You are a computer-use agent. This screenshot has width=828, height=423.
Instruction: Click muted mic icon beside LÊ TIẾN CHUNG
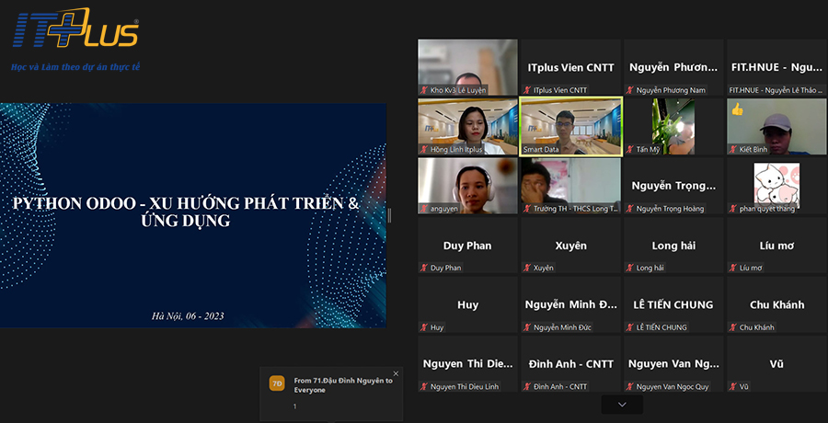(x=630, y=327)
